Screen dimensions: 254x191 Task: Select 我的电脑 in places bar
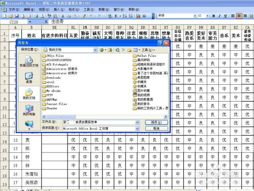(x=29, y=110)
